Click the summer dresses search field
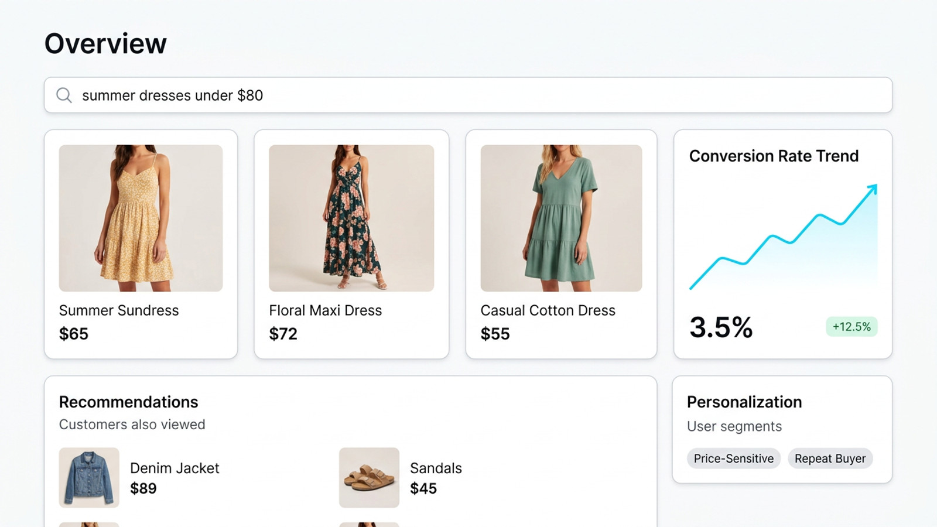937x527 pixels. (x=468, y=95)
